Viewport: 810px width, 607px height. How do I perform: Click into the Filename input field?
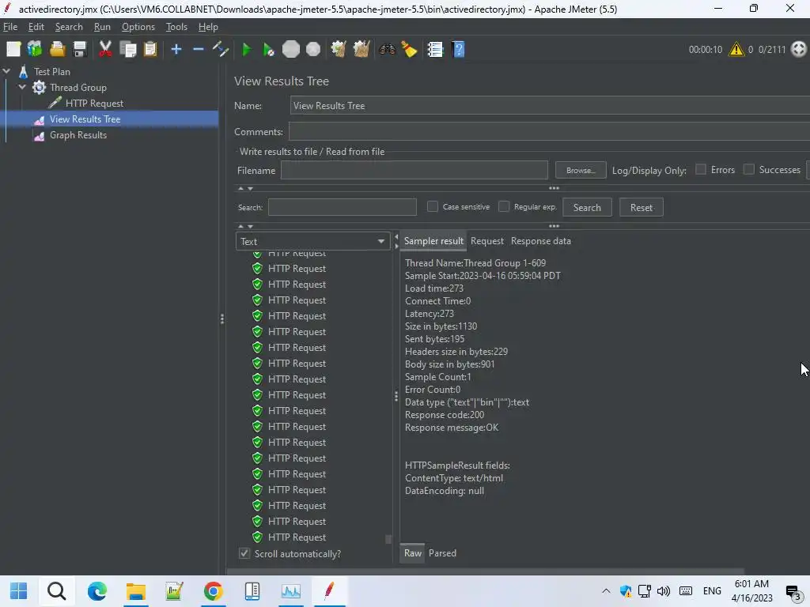(x=414, y=170)
